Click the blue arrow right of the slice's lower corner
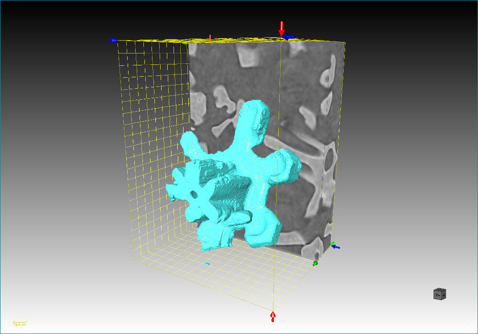 (337, 247)
